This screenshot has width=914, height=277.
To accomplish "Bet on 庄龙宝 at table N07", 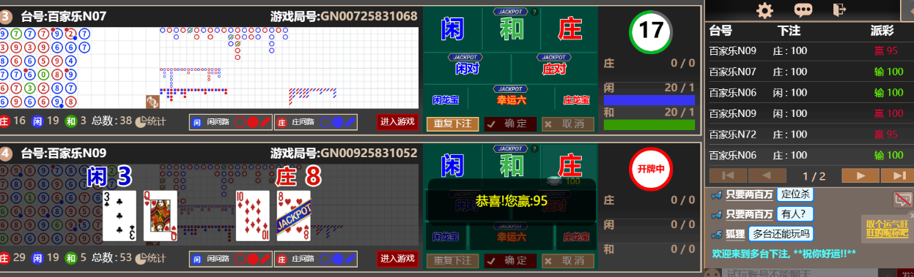I will click(576, 99).
